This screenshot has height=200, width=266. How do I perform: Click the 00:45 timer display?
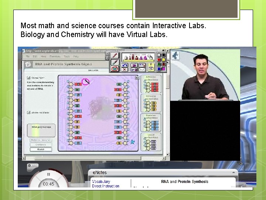48,184
